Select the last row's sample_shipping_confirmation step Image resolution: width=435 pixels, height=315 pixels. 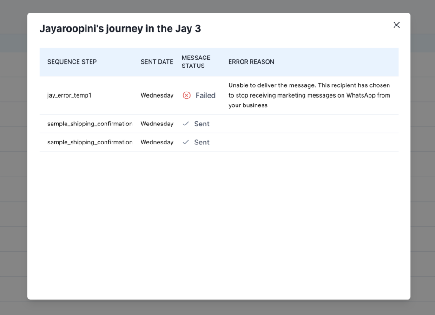click(90, 142)
